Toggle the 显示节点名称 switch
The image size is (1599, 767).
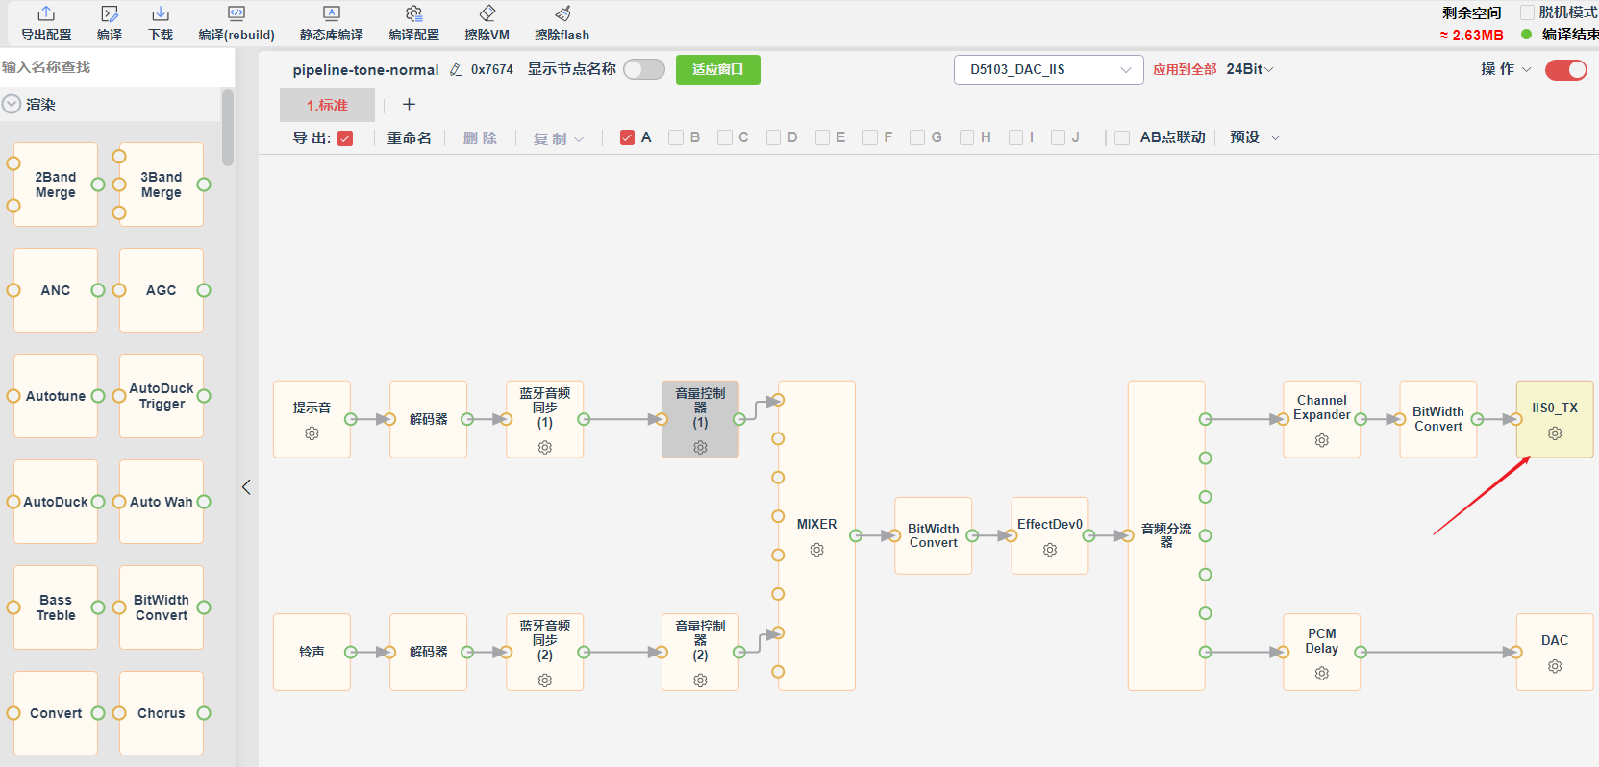[643, 69]
